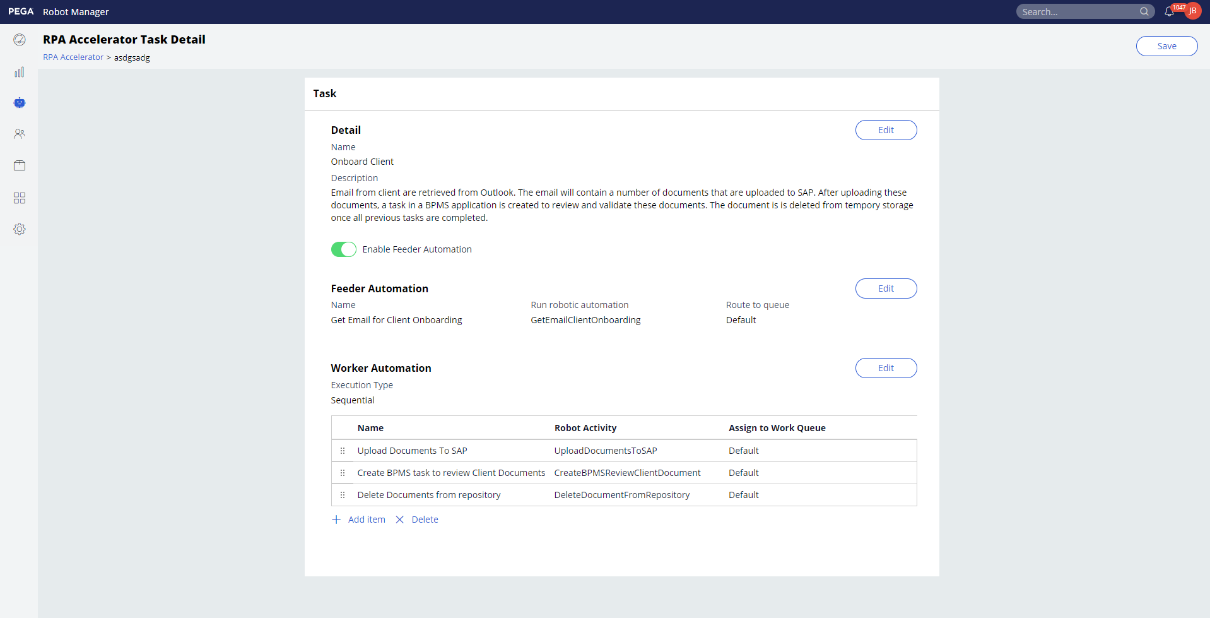Open the grid apps icon in sidebar
Viewport: 1210px width, 618px height.
(20, 198)
